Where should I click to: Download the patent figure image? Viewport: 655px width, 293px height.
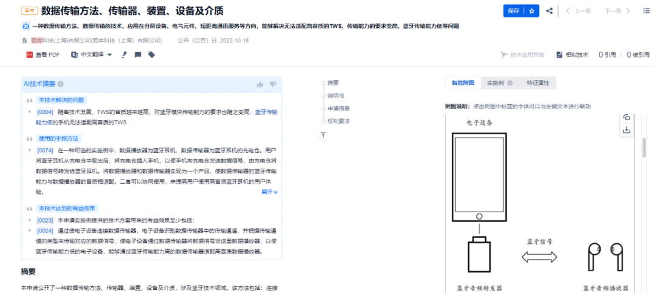coord(626,130)
